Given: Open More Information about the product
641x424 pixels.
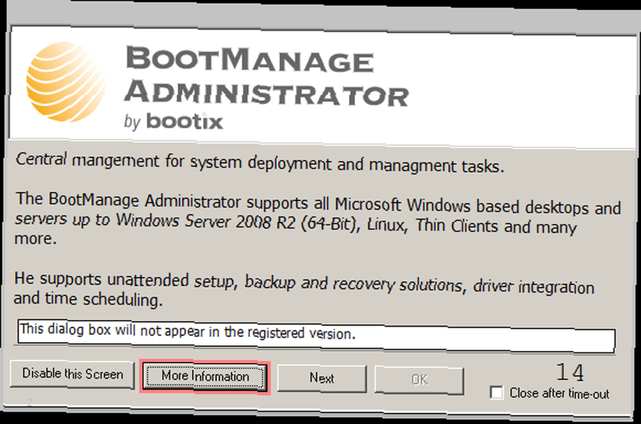Looking at the screenshot, I should pyautogui.click(x=205, y=376).
